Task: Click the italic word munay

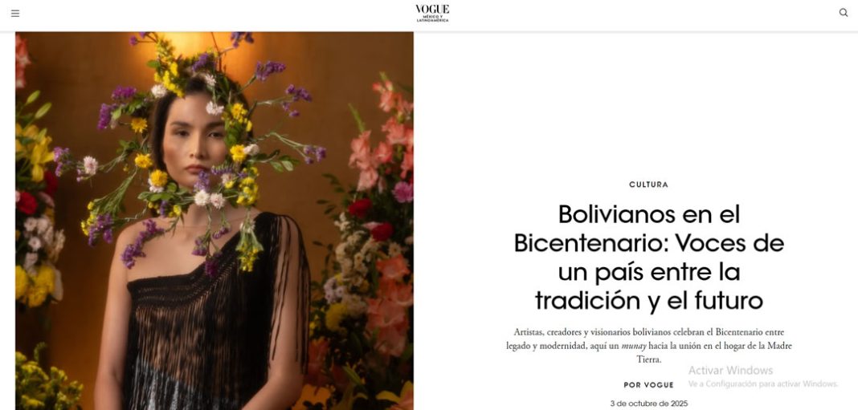Action: pyautogui.click(x=634, y=346)
